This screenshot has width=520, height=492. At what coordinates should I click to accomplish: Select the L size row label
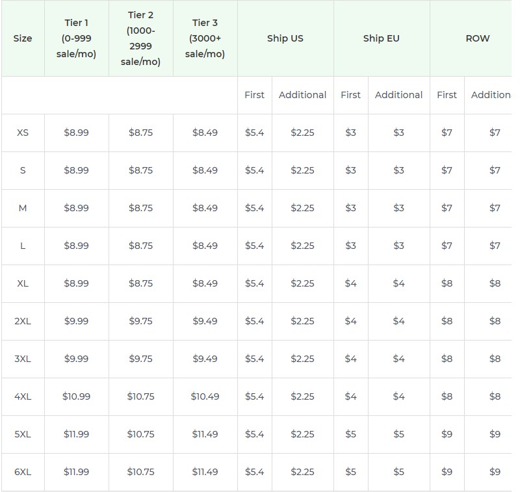coord(23,246)
